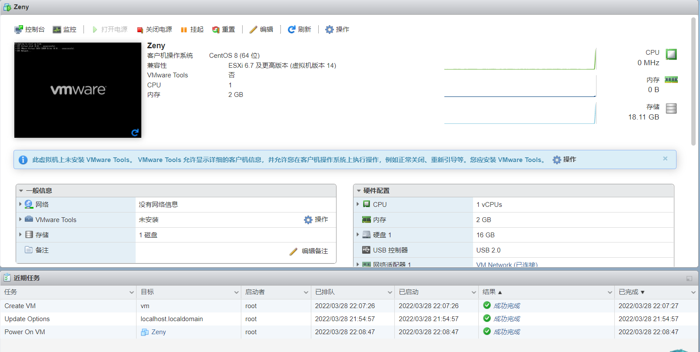Open the 操作 actions menu in toolbar
This screenshot has height=352, width=700.
[337, 30]
